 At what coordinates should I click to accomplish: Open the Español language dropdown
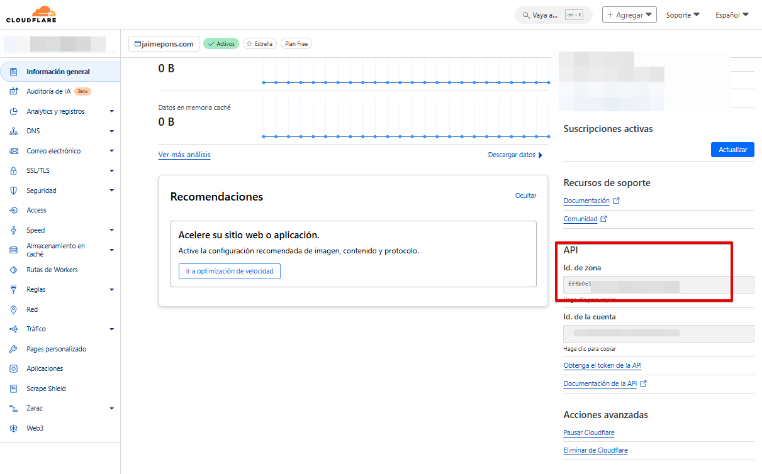[732, 15]
